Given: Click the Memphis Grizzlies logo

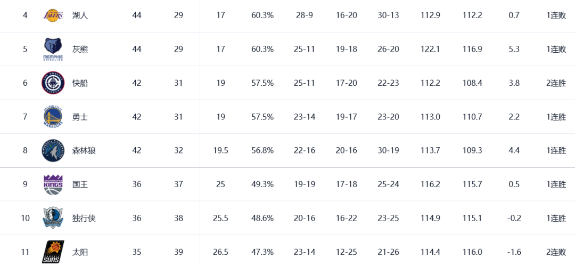Looking at the screenshot, I should click(53, 49).
